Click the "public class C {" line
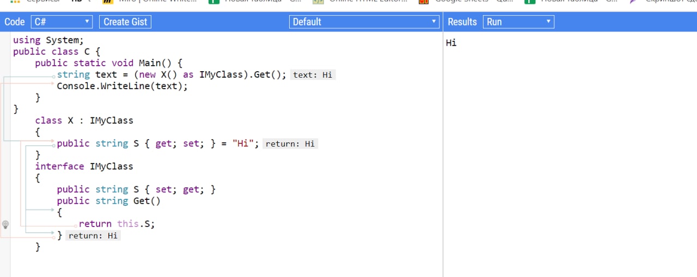 pos(57,52)
